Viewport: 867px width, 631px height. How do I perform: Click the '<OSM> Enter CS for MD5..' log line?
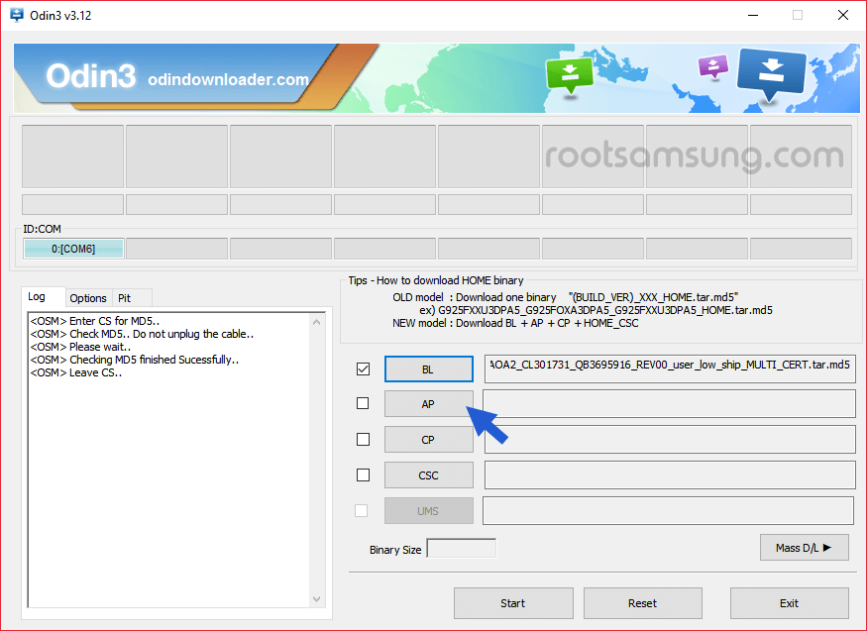point(94,321)
